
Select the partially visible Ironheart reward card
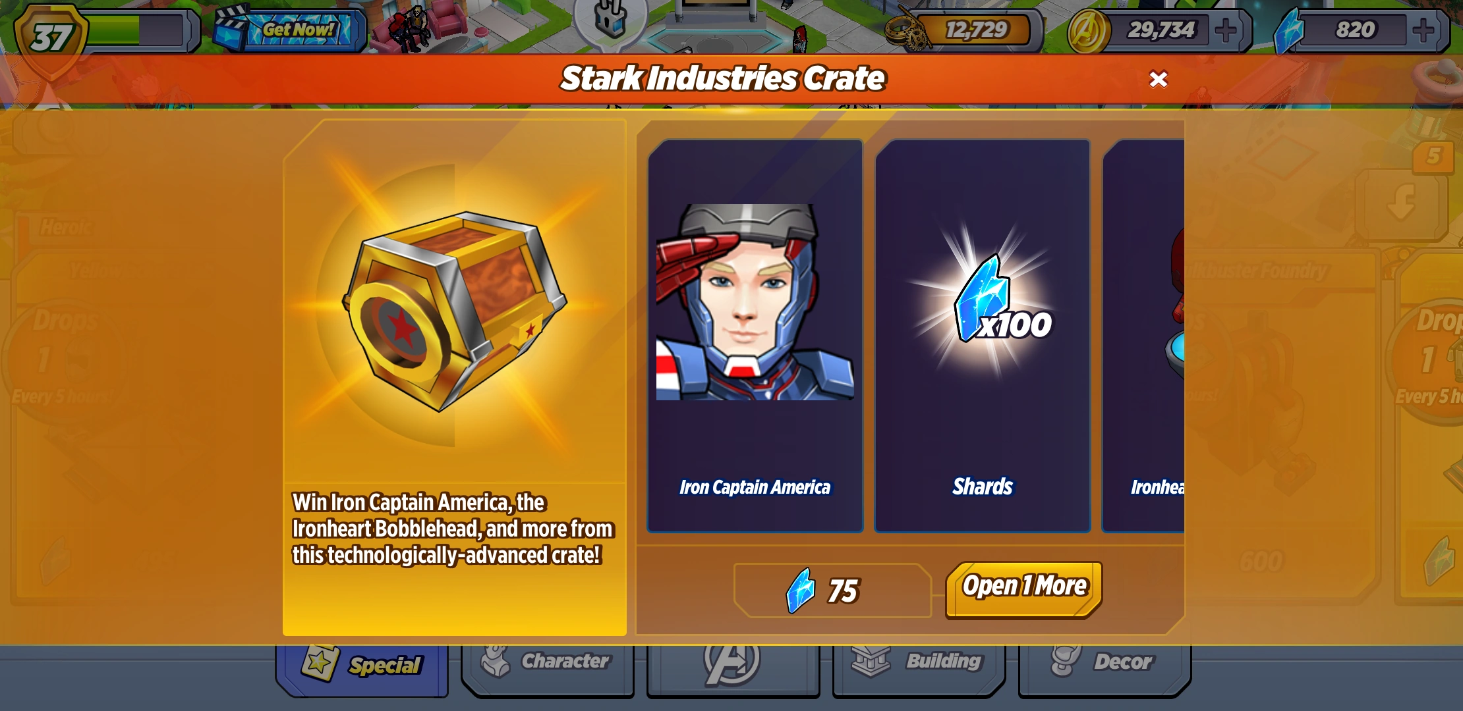click(1143, 336)
